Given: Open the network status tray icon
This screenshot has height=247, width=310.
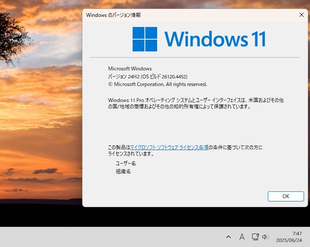Looking at the screenshot, I should [255, 237].
